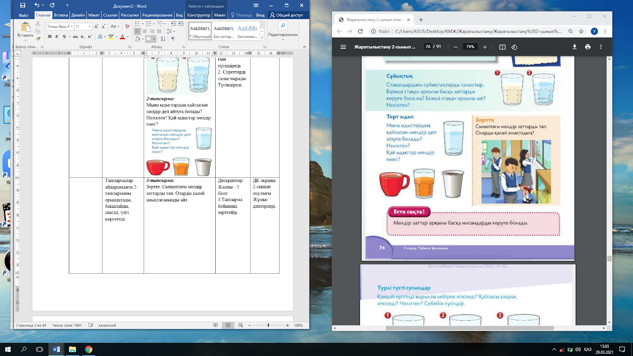The image size is (633, 356).
Task: Open the Times New Roman font dropdown
Action: [72, 27]
